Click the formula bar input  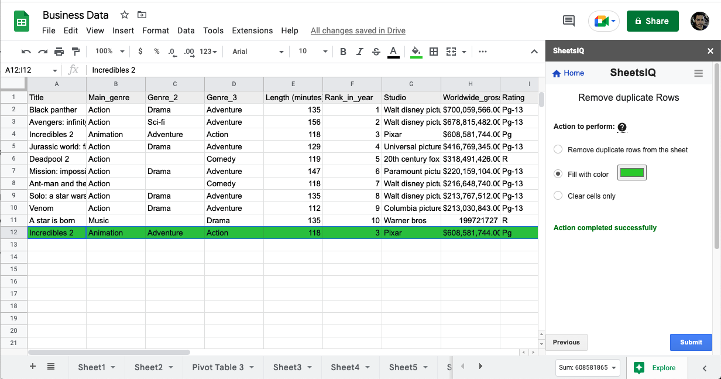315,70
